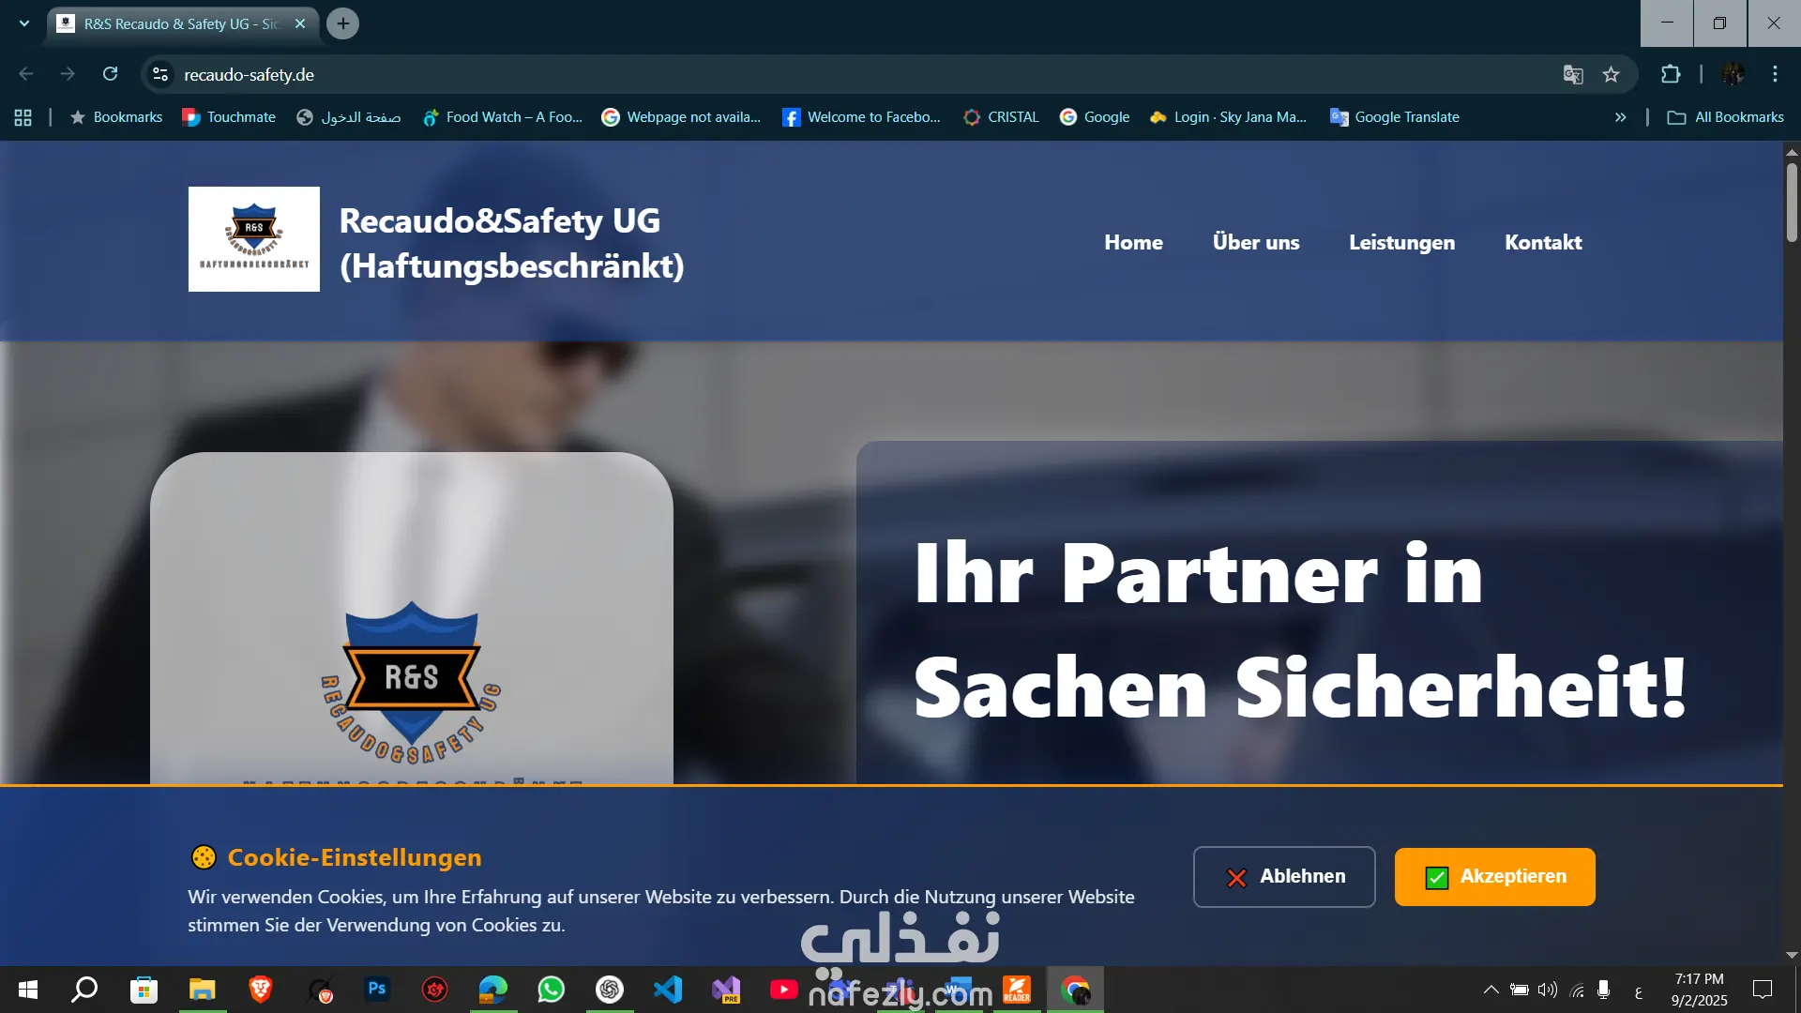This screenshot has width=1801, height=1013.
Task: Open the Über uns page
Action: (1255, 242)
